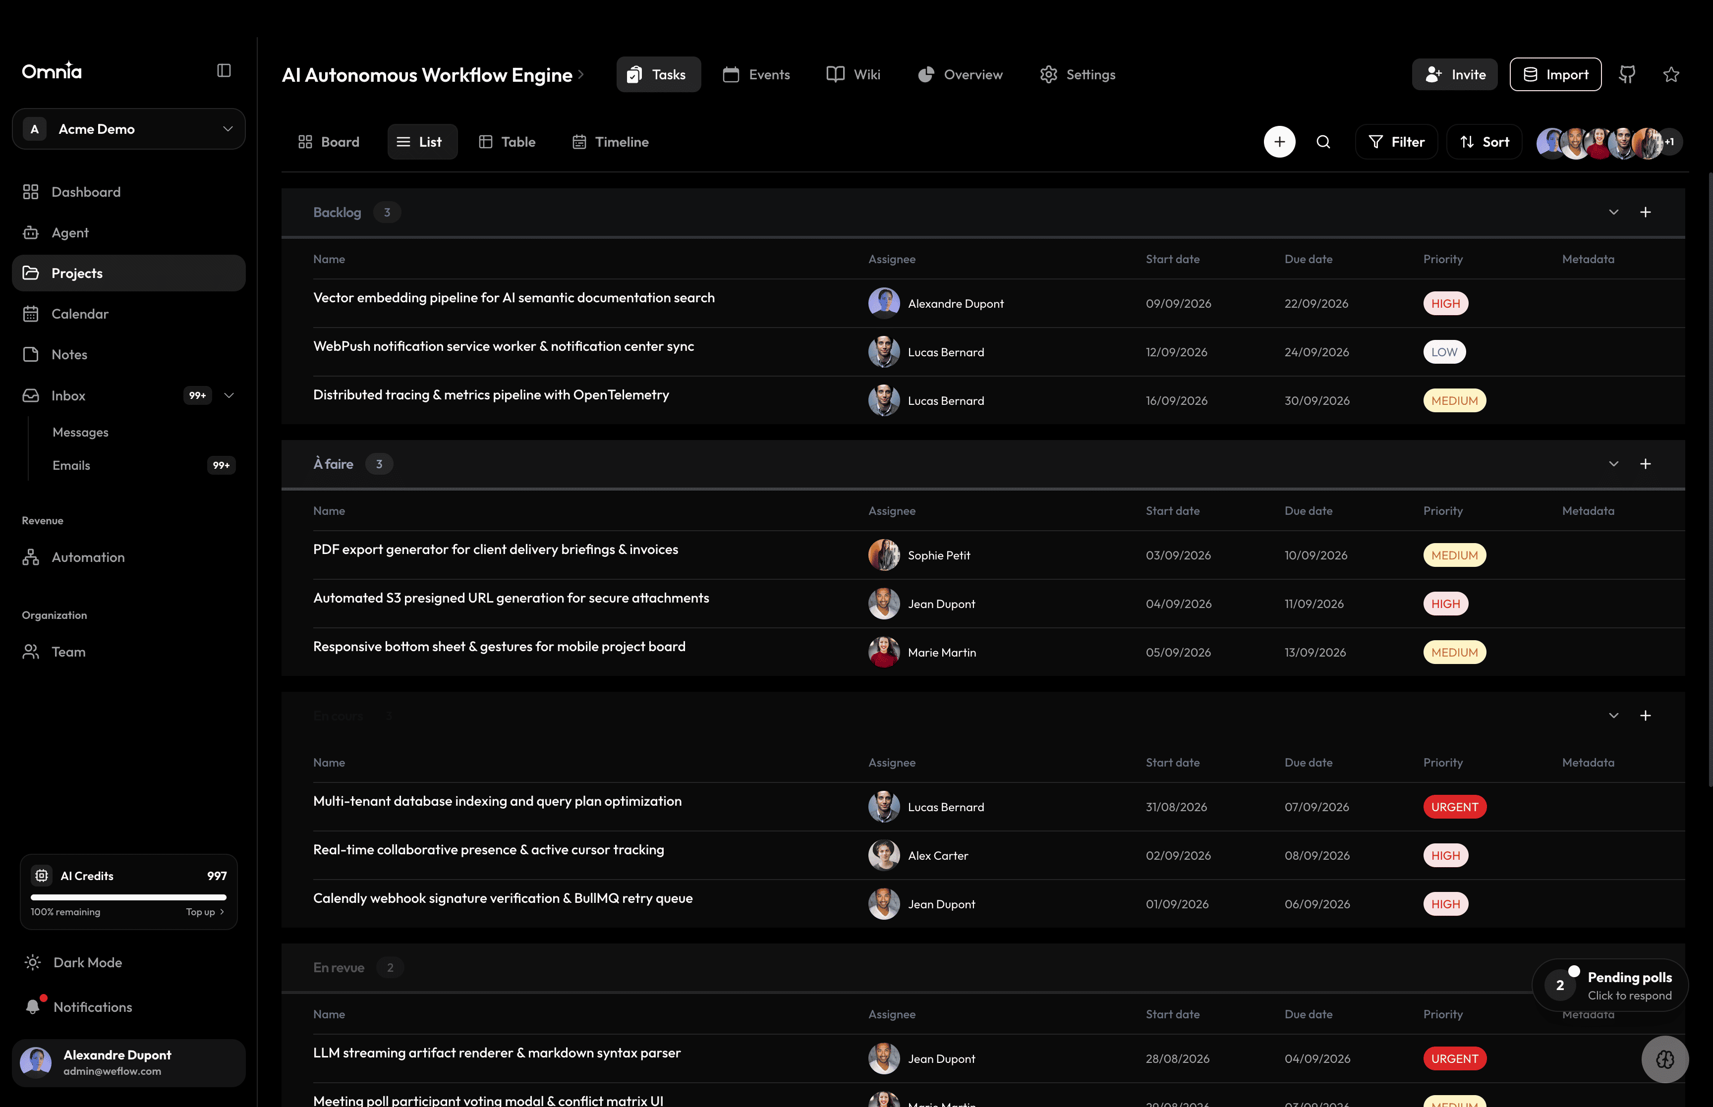1713x1107 pixels.
Task: Collapse the En cours group chevron
Action: (1614, 715)
